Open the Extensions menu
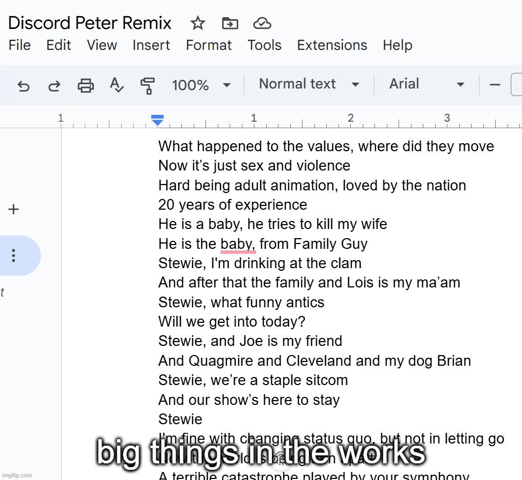This screenshot has height=480, width=522. click(332, 45)
